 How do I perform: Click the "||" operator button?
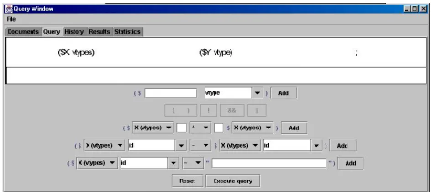click(x=257, y=110)
